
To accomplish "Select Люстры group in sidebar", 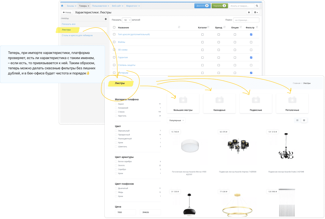I will click(x=66, y=30).
